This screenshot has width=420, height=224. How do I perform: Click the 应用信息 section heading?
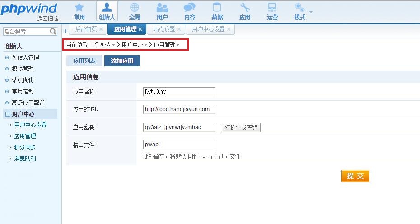tap(86, 77)
